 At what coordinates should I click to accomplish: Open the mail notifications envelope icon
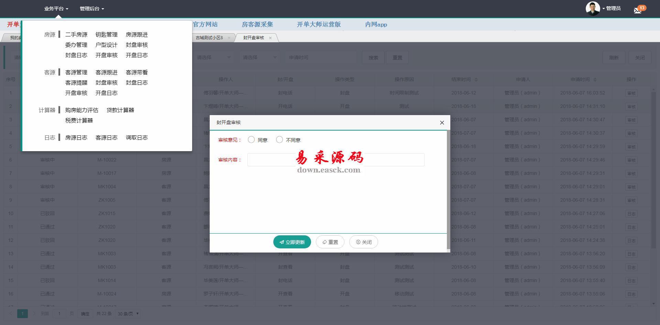tap(638, 10)
